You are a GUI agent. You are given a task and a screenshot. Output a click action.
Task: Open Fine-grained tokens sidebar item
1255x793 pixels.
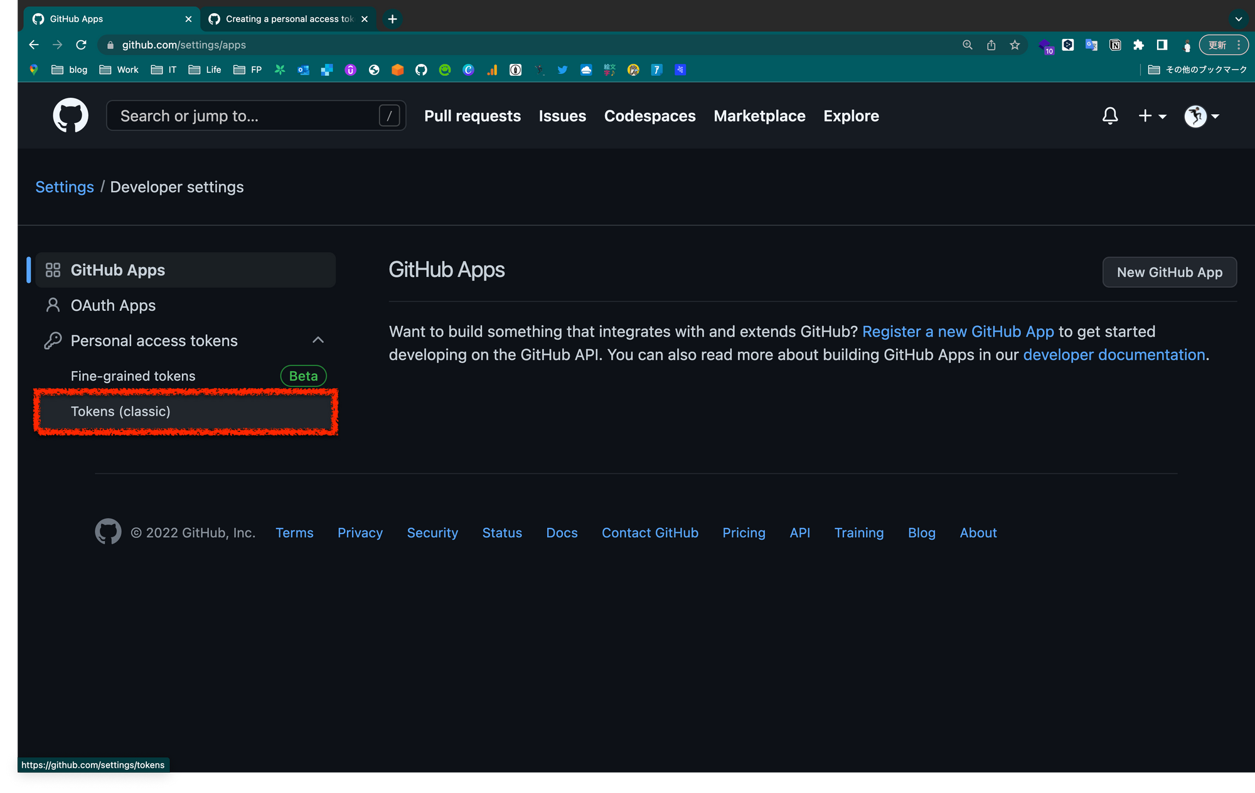tap(133, 375)
